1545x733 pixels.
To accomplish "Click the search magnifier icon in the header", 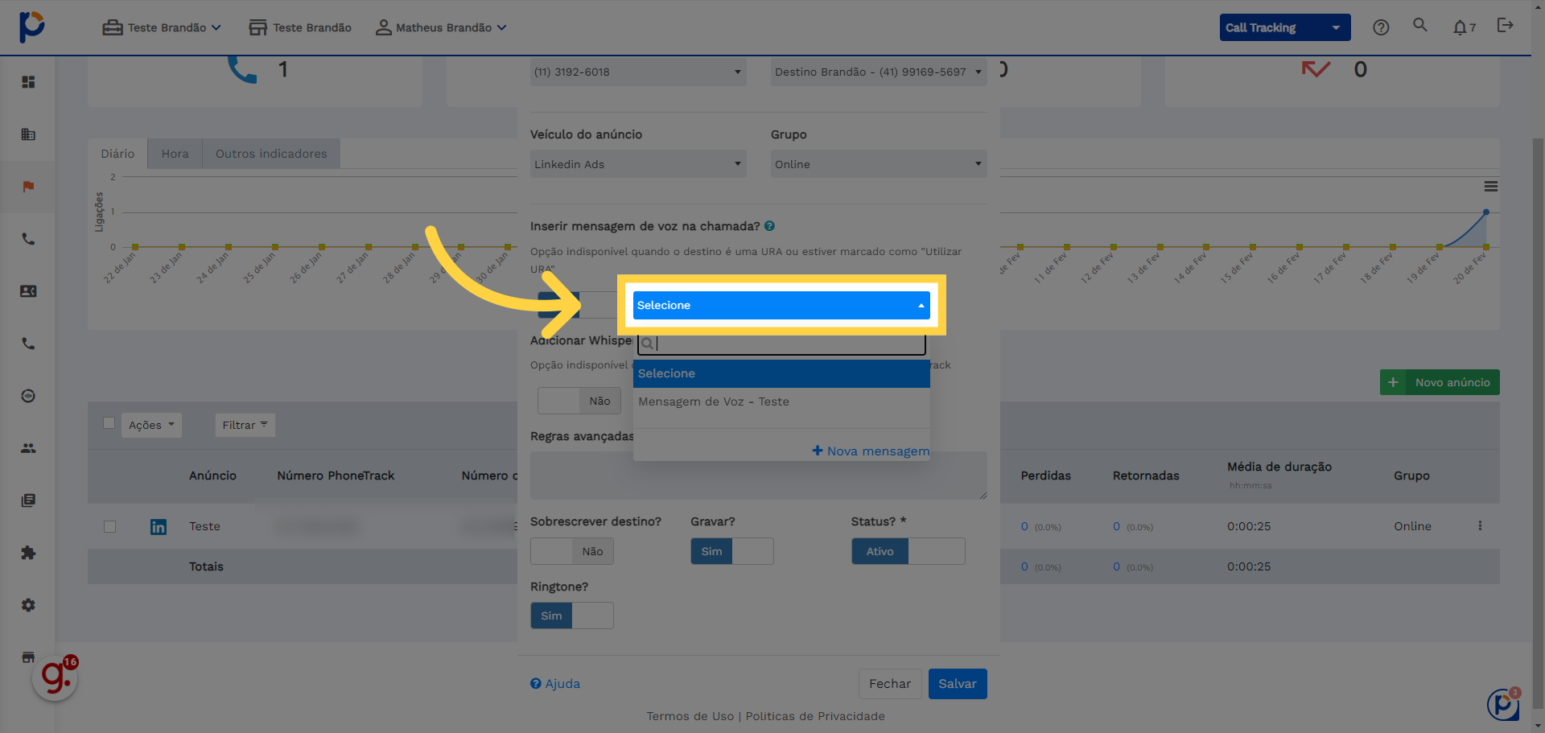I will click(x=1420, y=25).
